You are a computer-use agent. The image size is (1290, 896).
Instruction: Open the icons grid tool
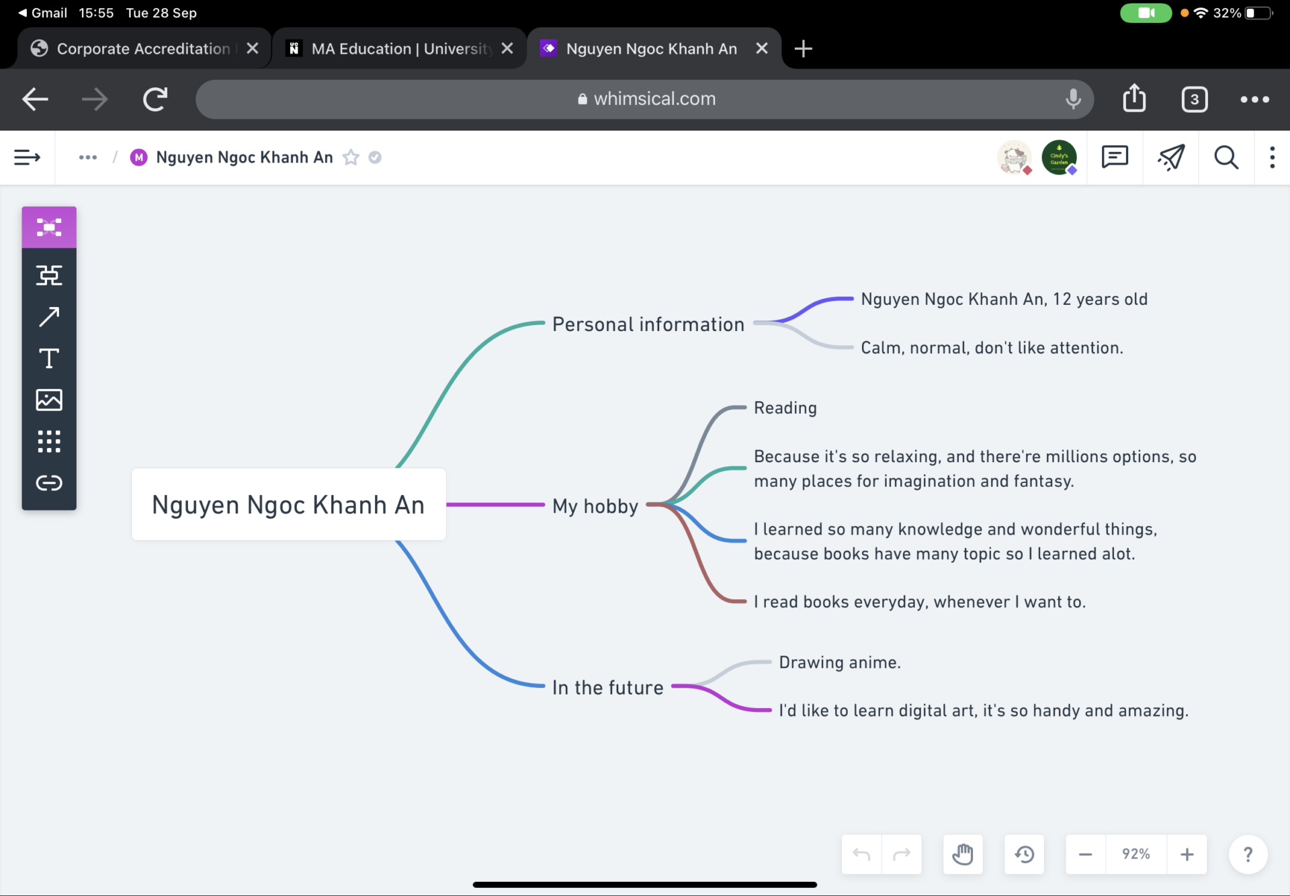(49, 441)
